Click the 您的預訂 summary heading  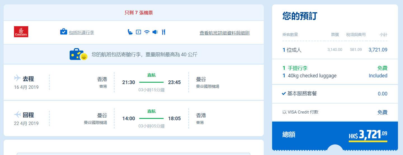pos(300,16)
